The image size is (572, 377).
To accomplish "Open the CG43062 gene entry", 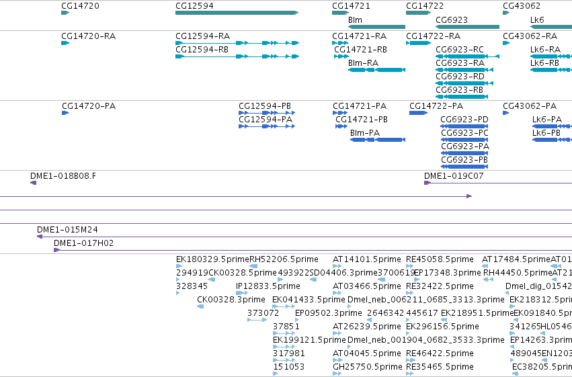I will pyautogui.click(x=506, y=13).
